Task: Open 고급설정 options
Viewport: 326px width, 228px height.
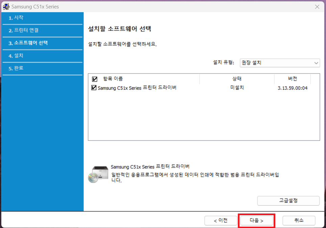Action: click(x=288, y=201)
